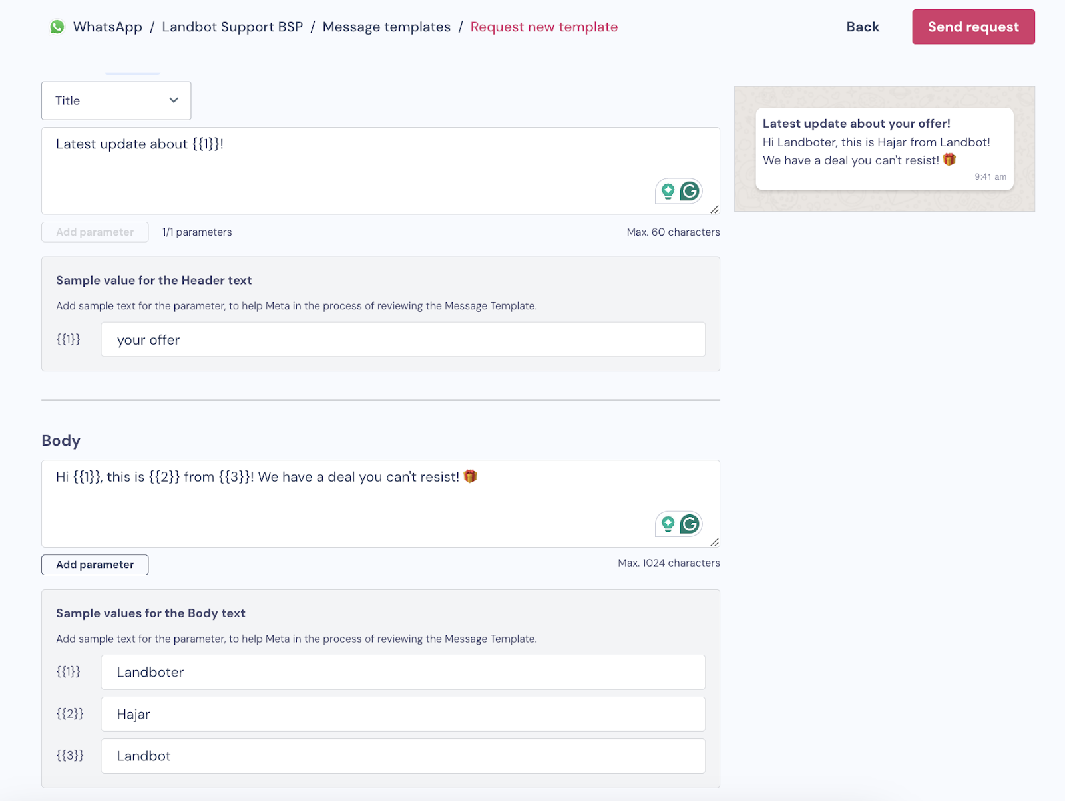Click the WhatsApp message preview bubble

coord(885,149)
